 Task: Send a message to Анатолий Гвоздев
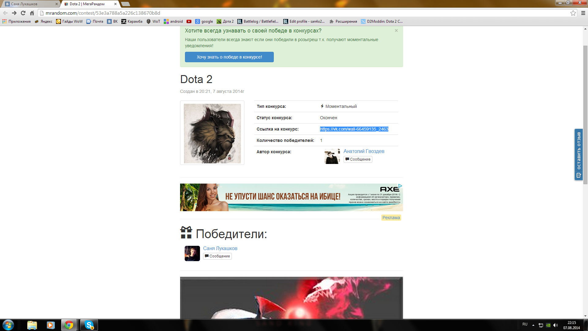point(358,159)
